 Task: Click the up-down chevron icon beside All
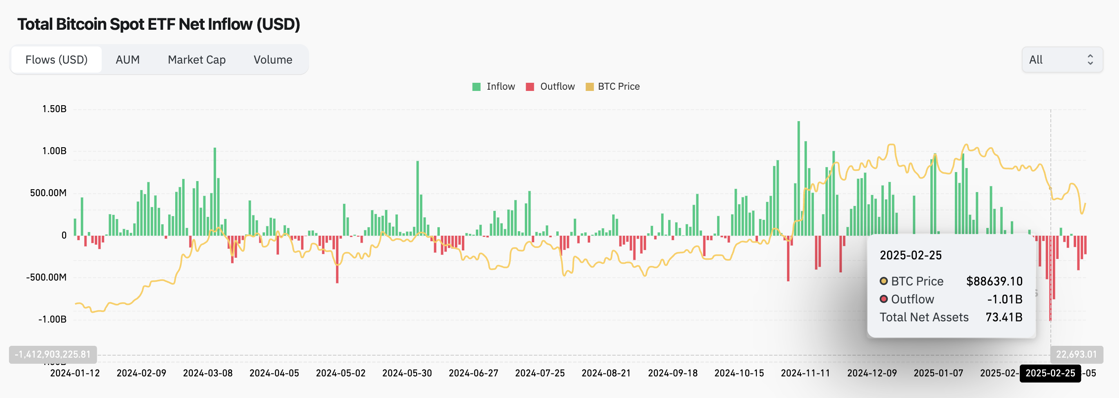pyautogui.click(x=1090, y=60)
